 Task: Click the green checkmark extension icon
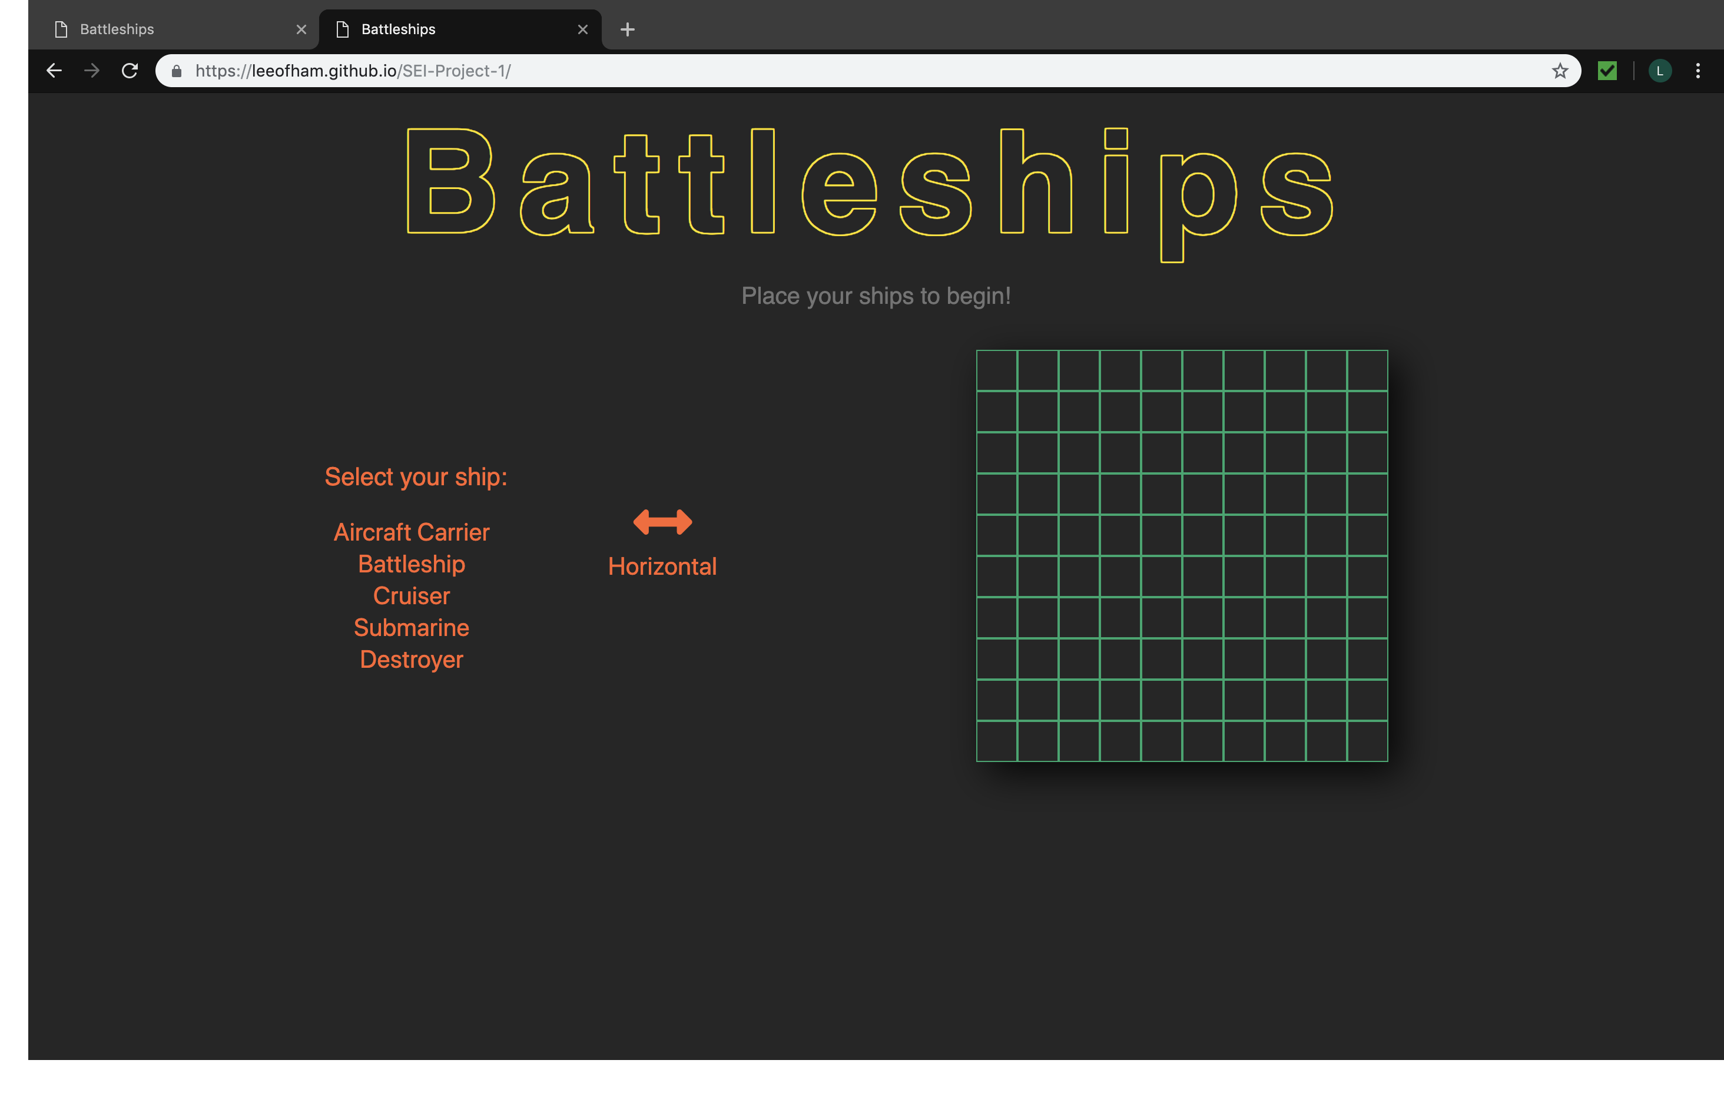click(x=1607, y=71)
